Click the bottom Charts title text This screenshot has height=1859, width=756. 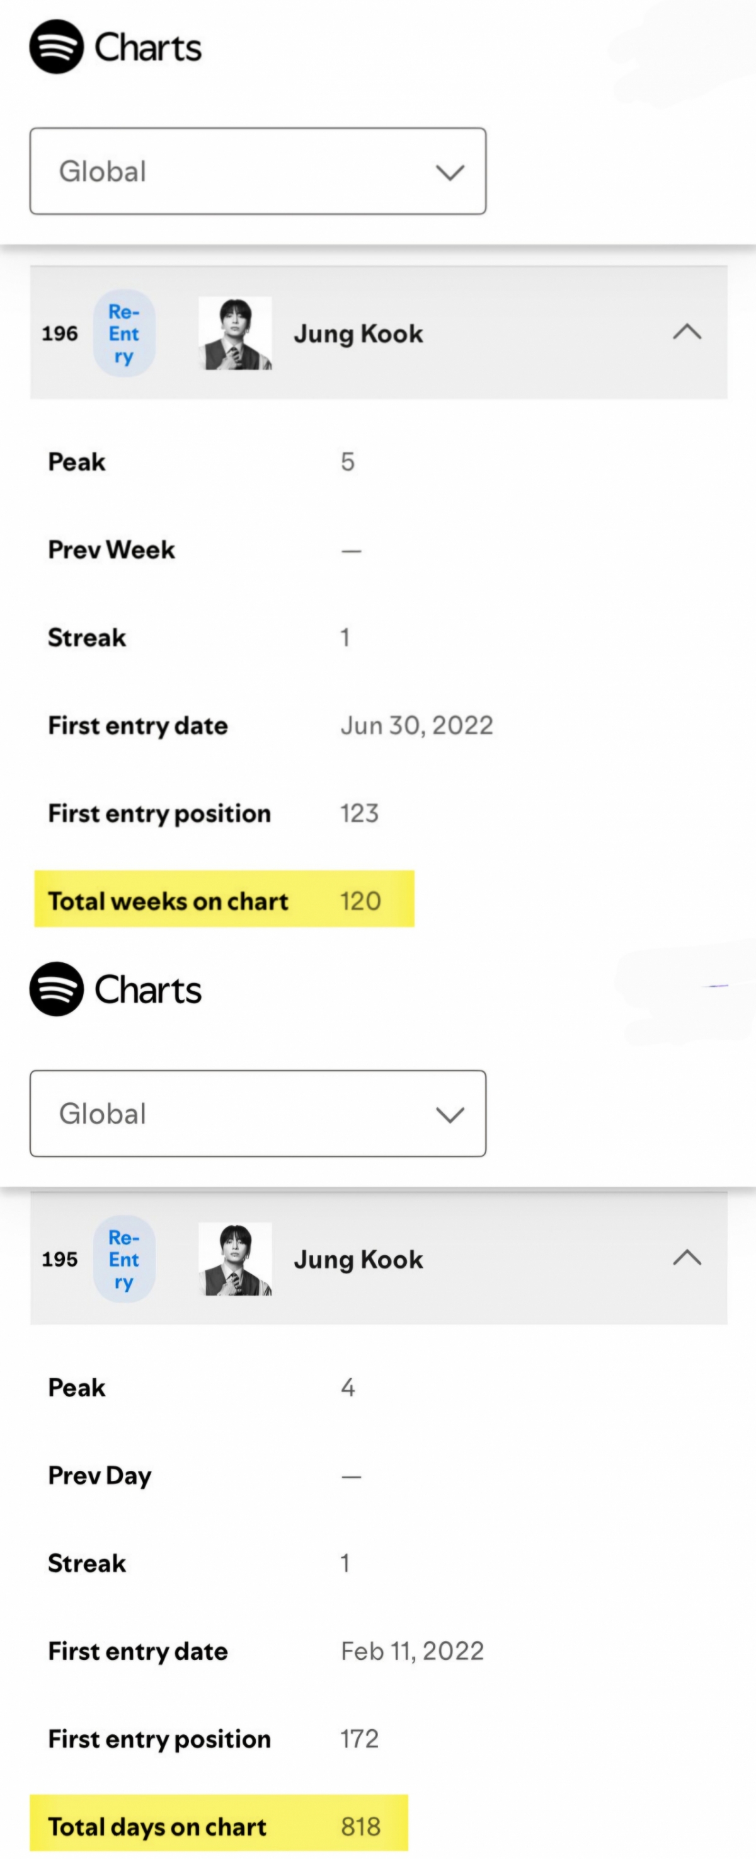(148, 989)
